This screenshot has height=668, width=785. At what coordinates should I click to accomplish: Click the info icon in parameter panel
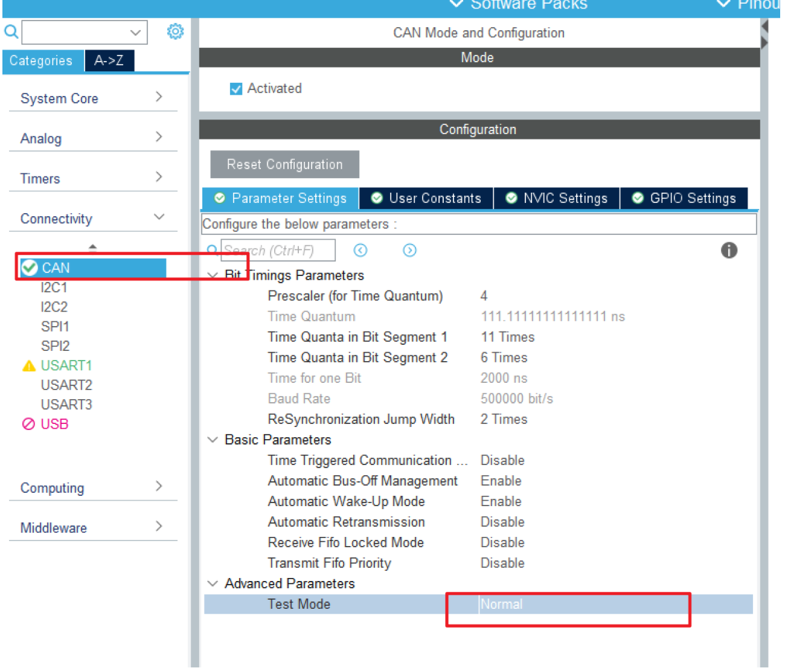729,250
